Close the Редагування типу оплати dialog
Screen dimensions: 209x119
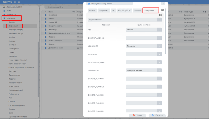163,4
